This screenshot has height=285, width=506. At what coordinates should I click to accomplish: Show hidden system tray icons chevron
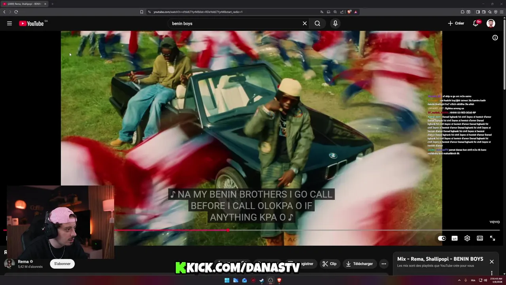459,280
